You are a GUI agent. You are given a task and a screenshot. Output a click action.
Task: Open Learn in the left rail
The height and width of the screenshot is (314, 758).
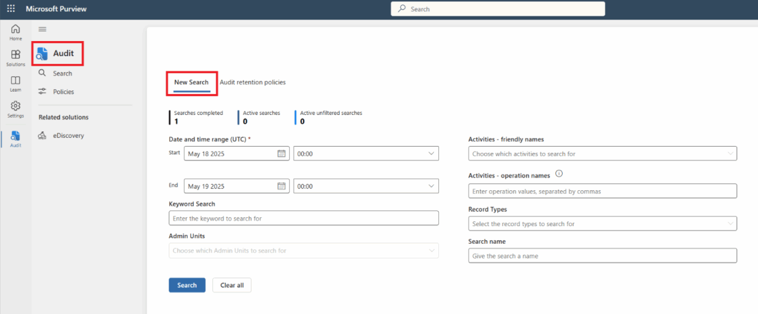(15, 84)
